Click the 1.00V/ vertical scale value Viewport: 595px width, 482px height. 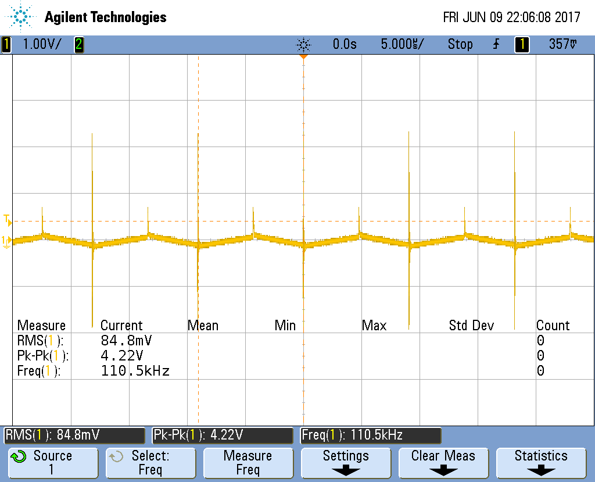tap(42, 44)
